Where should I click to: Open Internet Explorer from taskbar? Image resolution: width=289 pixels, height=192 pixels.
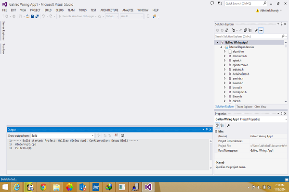coord(17,187)
